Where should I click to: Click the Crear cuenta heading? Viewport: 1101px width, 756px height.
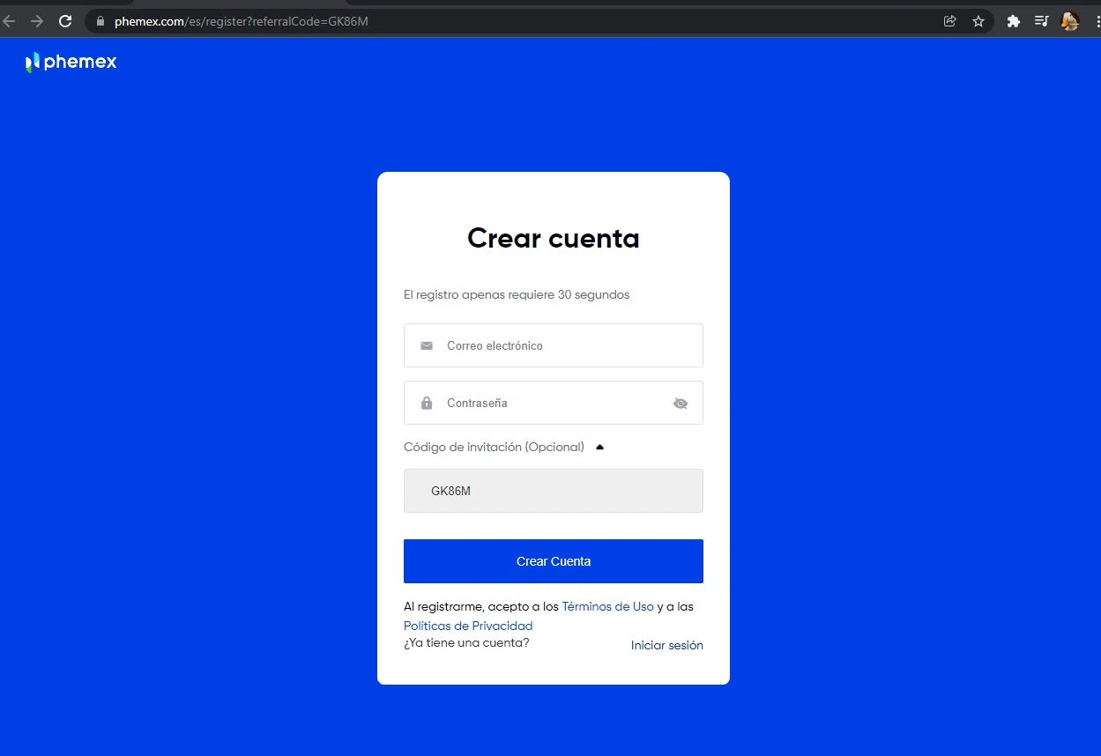point(554,238)
